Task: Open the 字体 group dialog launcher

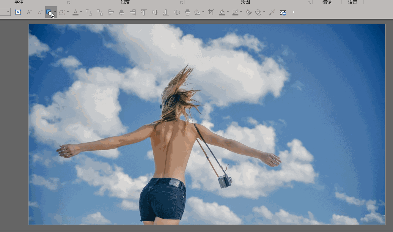Action: coord(69,2)
